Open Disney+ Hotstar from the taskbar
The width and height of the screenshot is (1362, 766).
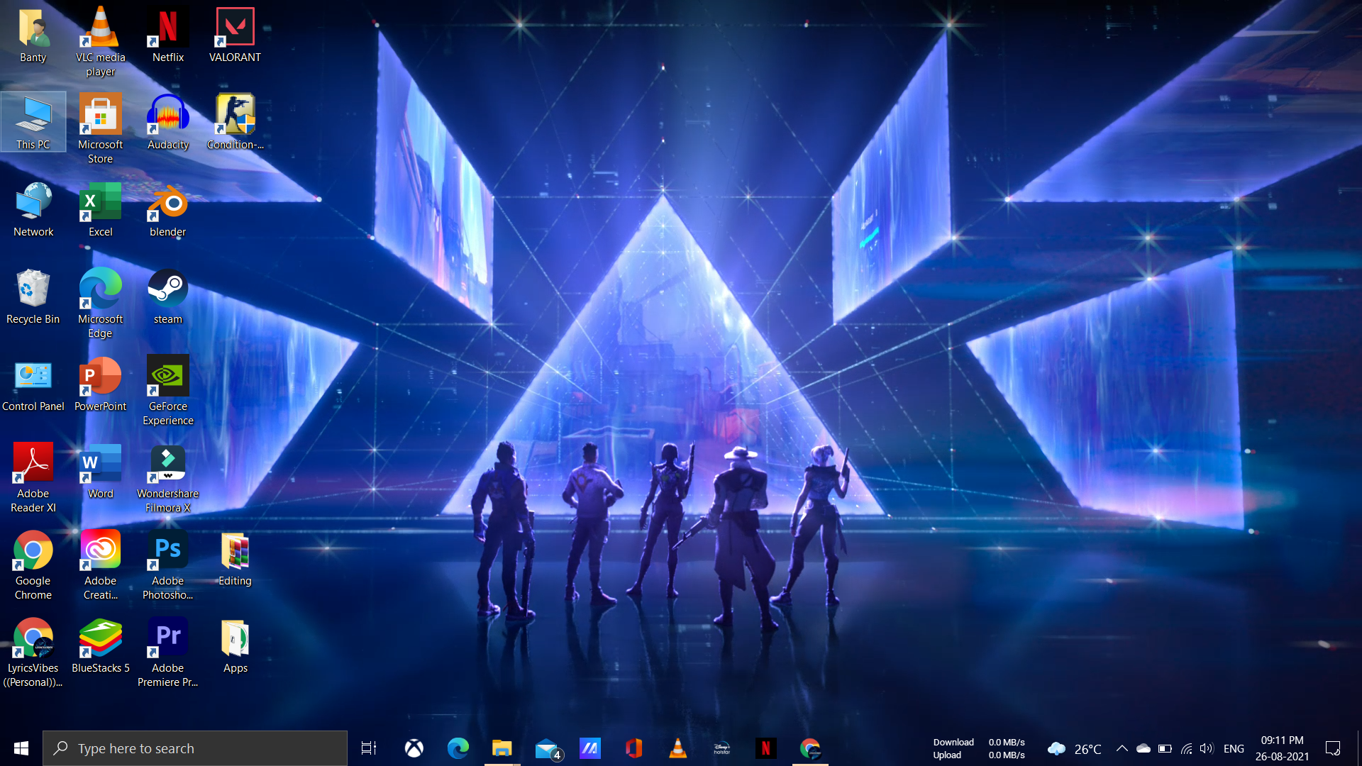722,748
